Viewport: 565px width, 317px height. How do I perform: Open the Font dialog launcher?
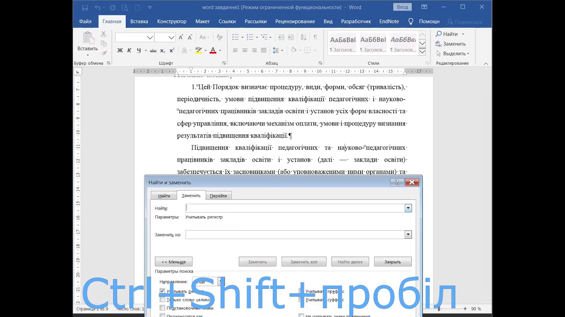coord(224,63)
